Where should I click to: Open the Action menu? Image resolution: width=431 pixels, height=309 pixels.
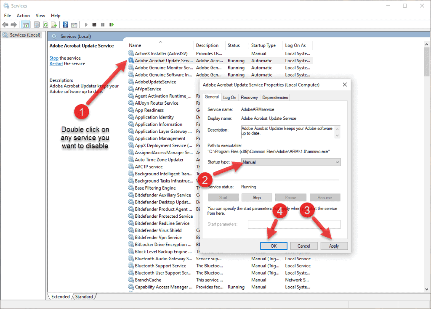pos(23,16)
